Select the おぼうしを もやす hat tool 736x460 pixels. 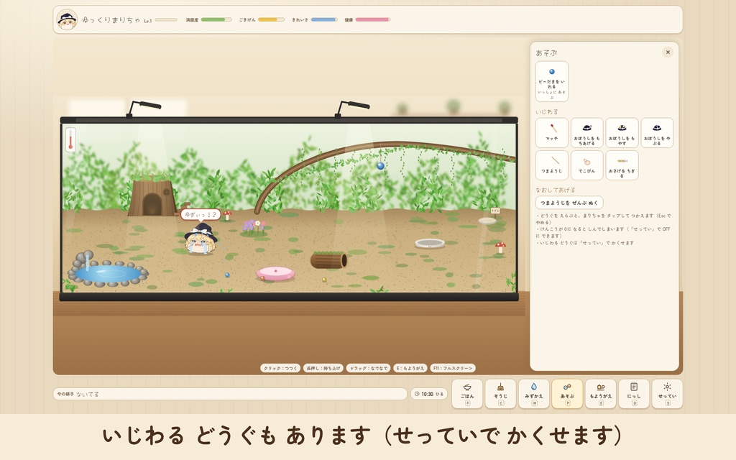point(622,133)
